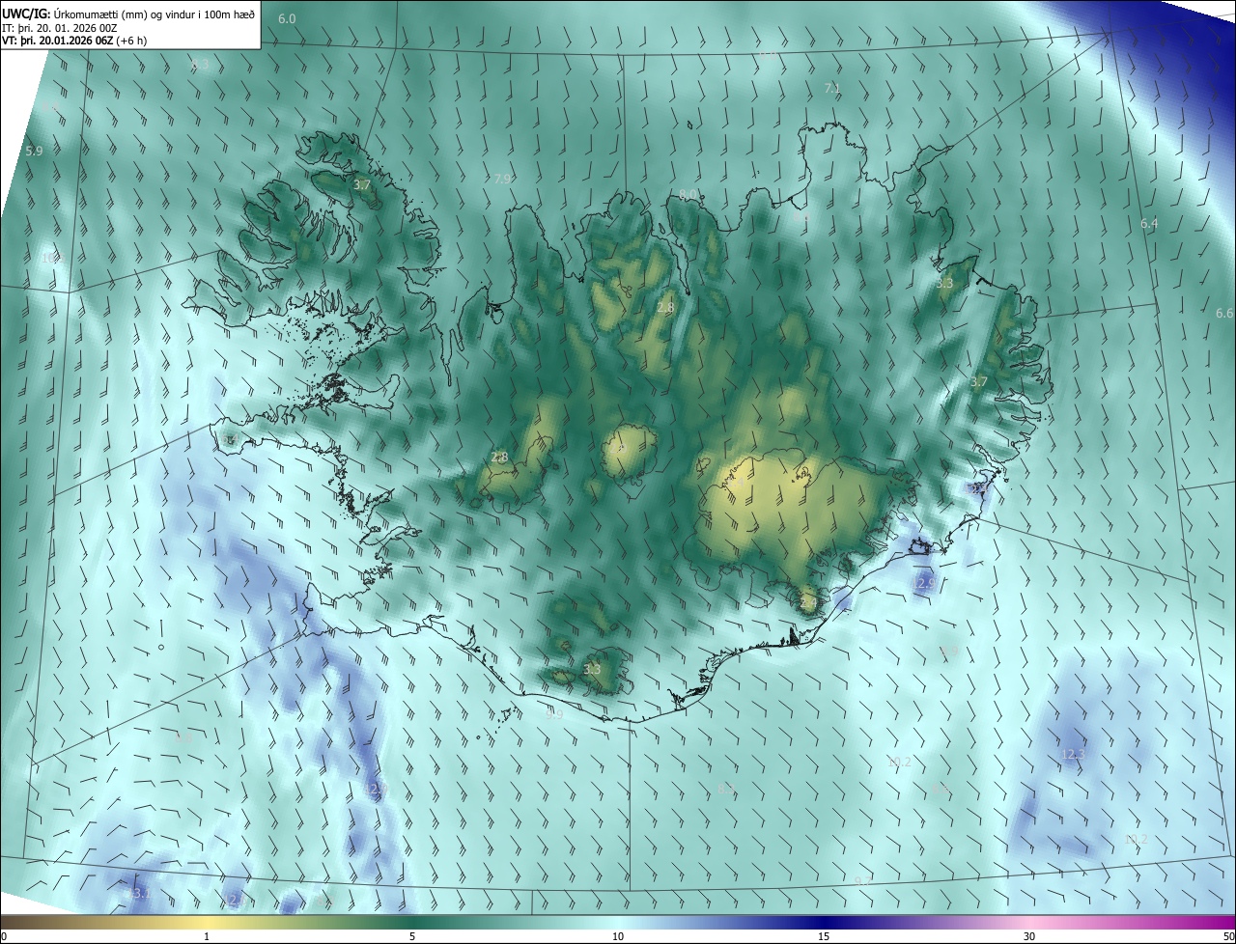
Task: Click the 50 tick on the color scale
Action: (1229, 936)
